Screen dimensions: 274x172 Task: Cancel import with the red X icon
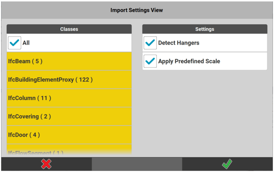click(x=46, y=164)
